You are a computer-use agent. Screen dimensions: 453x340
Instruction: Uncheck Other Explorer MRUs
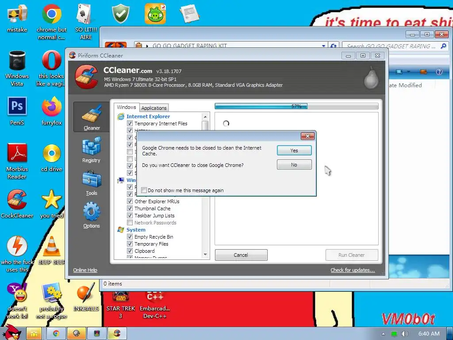[130, 201]
